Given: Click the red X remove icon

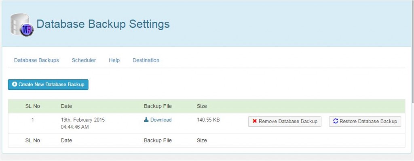Looking at the screenshot, I should point(255,121).
